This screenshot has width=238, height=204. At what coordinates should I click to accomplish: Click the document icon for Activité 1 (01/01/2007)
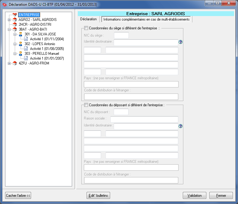[26, 58]
